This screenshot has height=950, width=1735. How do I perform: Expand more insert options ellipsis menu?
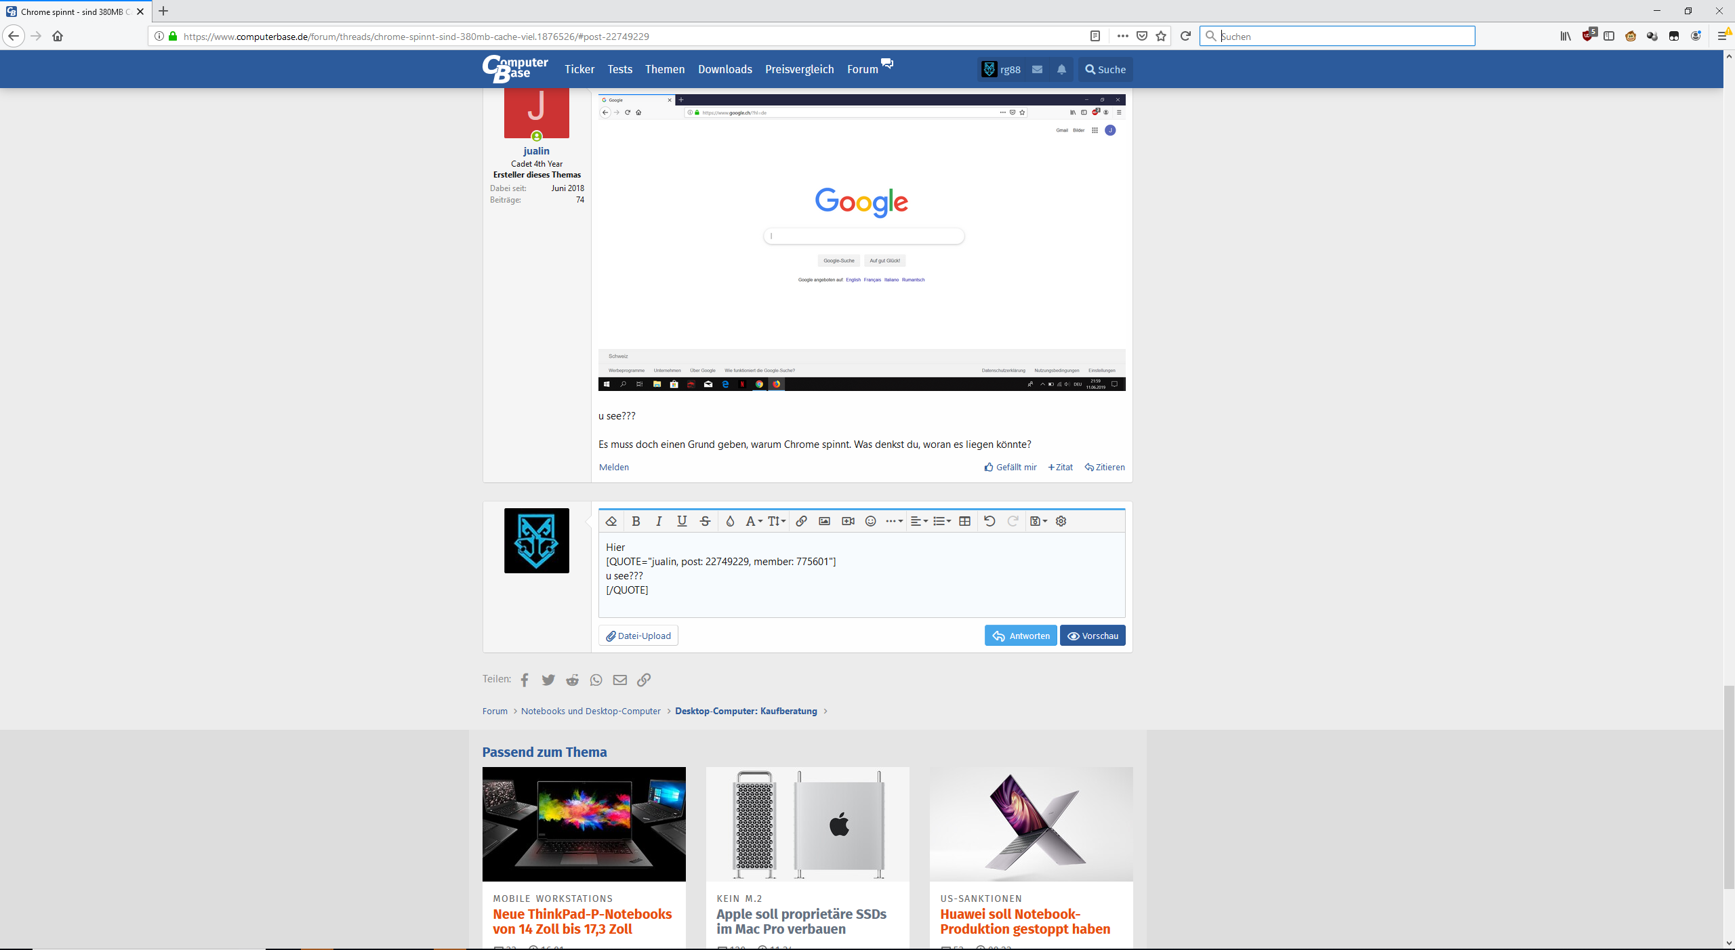click(894, 521)
